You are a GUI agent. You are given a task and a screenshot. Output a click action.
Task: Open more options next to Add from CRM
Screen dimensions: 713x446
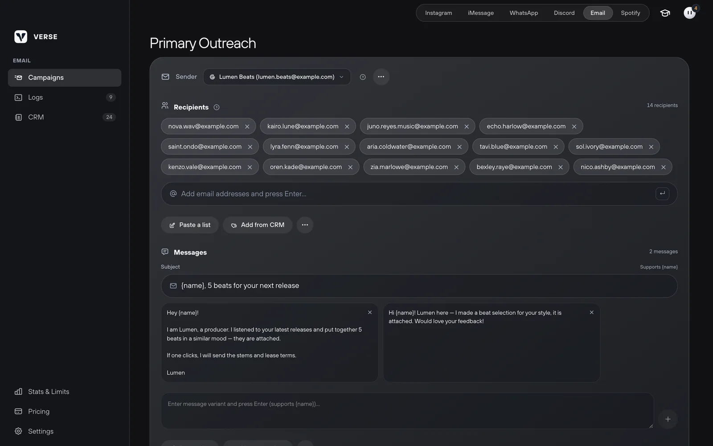[305, 225]
